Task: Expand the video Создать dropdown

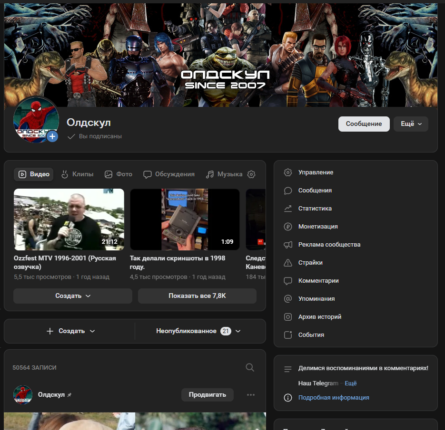Action: (73, 296)
